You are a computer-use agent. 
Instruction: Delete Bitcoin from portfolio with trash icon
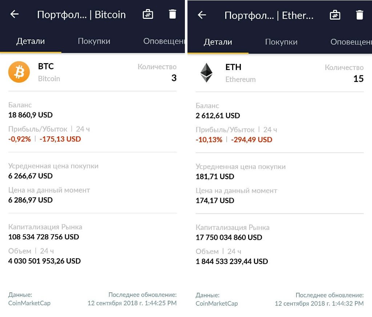tap(173, 15)
